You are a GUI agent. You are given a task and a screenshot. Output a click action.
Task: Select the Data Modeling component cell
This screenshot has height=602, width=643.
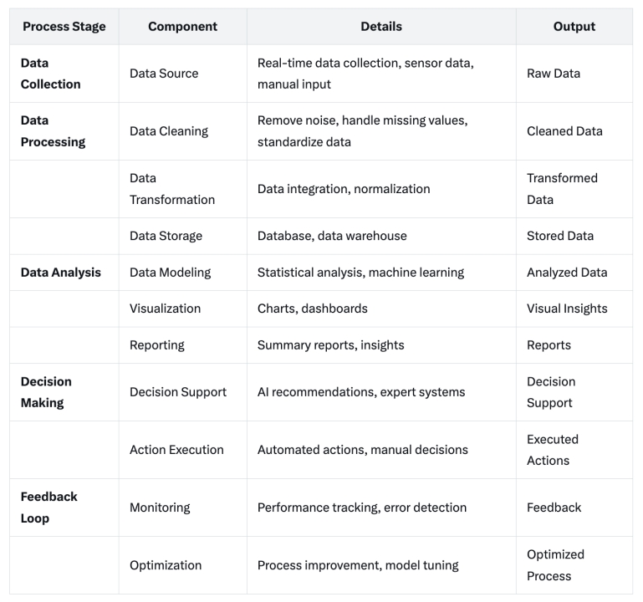pos(170,272)
